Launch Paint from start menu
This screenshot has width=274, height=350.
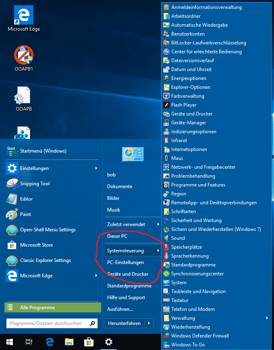pyautogui.click(x=12, y=214)
